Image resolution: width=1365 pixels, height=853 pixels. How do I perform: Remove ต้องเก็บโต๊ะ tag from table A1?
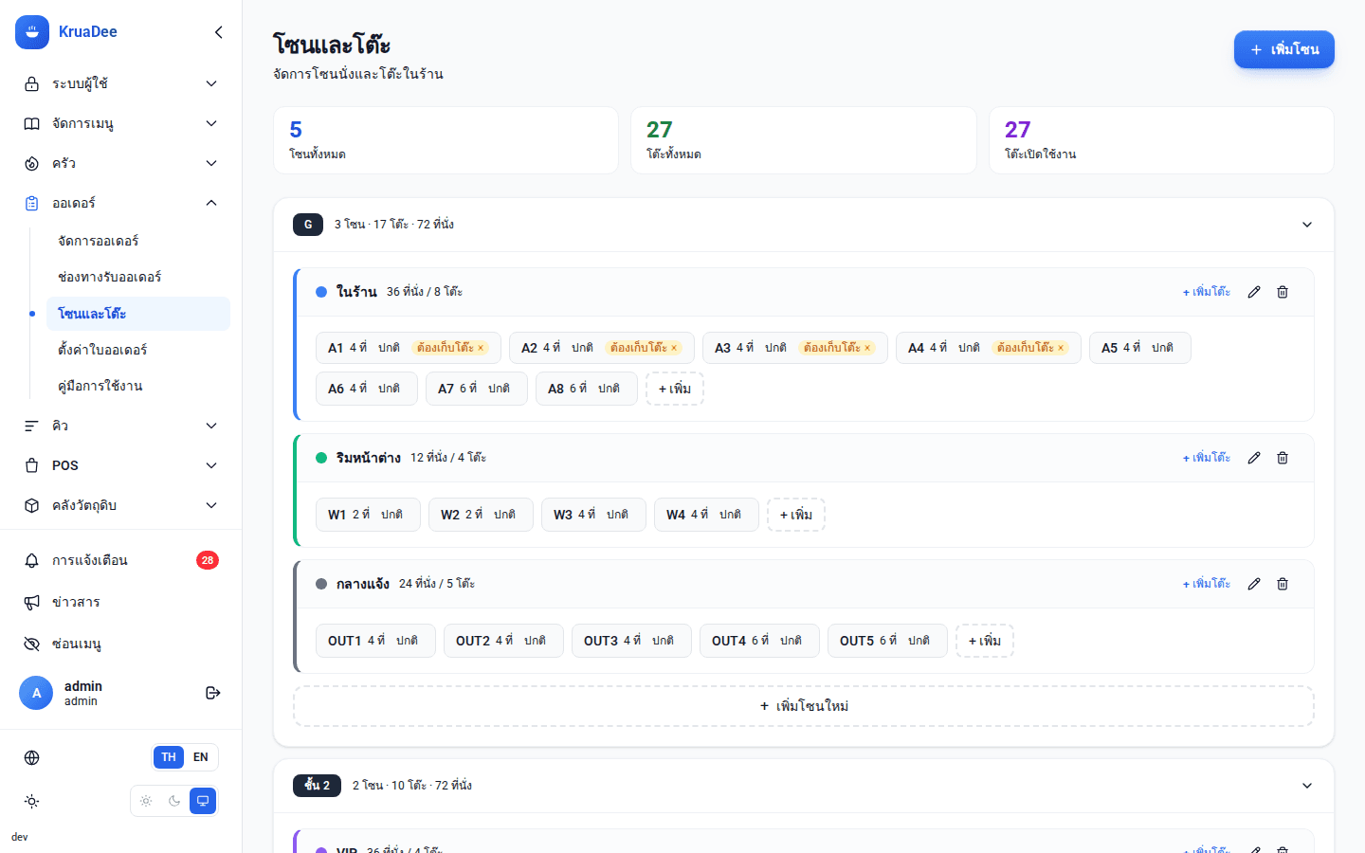pos(481,348)
